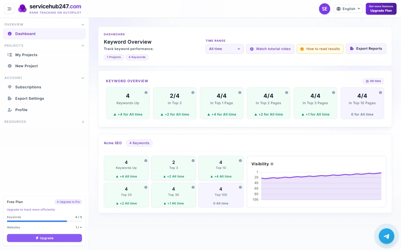Click the servicehub247.com site title
The width and height of the screenshot is (401, 250).
coord(55,6)
